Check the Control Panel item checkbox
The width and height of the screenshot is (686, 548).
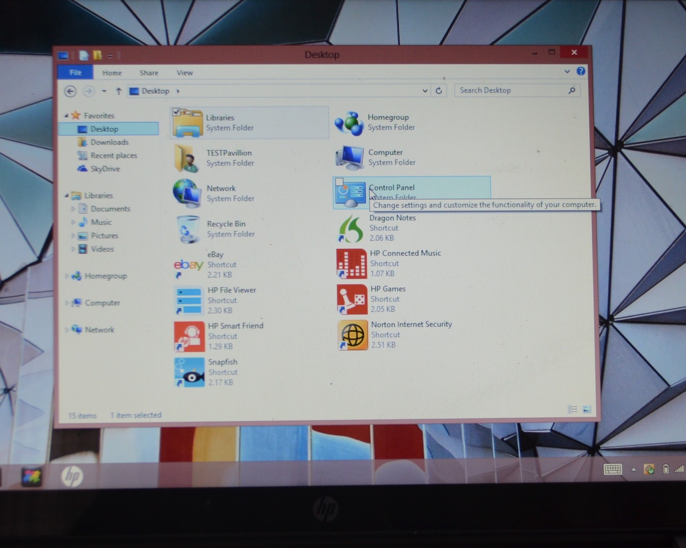tap(340, 182)
